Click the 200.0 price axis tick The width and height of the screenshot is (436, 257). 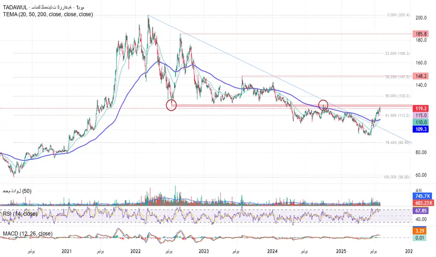coord(421,18)
